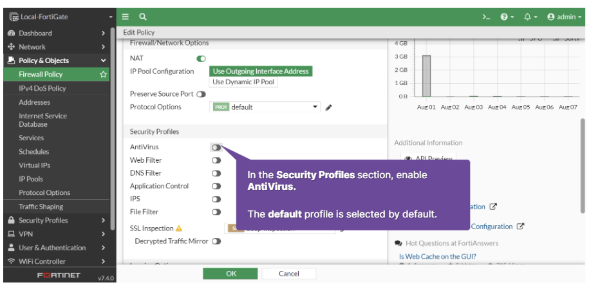
Task: Click the Security Profiles lock icon
Action: point(12,220)
